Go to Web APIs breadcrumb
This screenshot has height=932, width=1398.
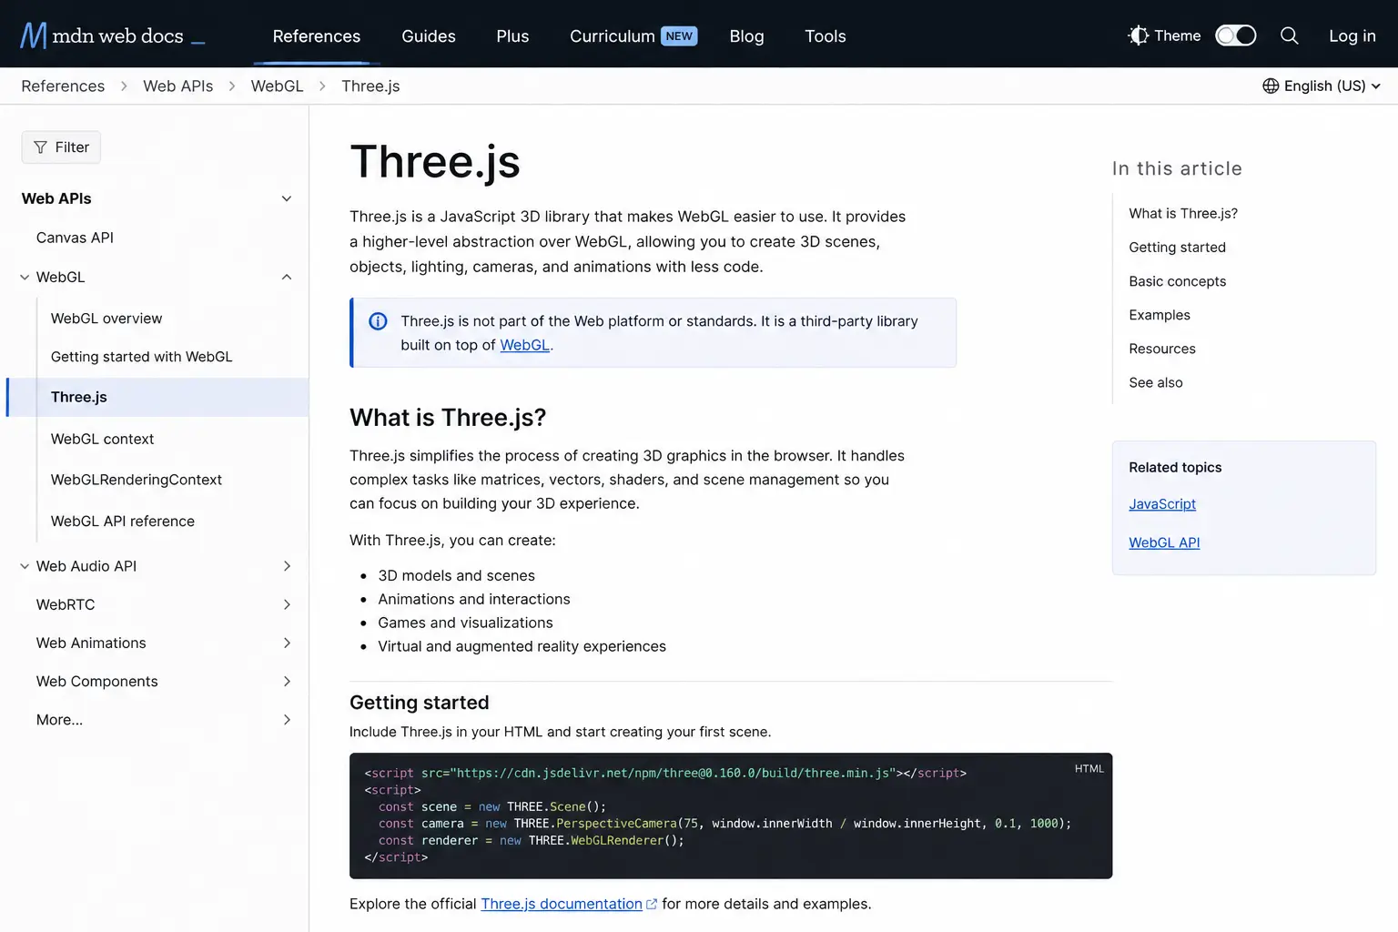177,86
